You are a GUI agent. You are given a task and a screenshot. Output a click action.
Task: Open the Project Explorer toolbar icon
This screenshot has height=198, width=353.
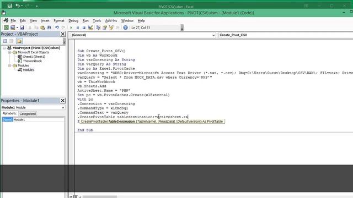pos(98,28)
